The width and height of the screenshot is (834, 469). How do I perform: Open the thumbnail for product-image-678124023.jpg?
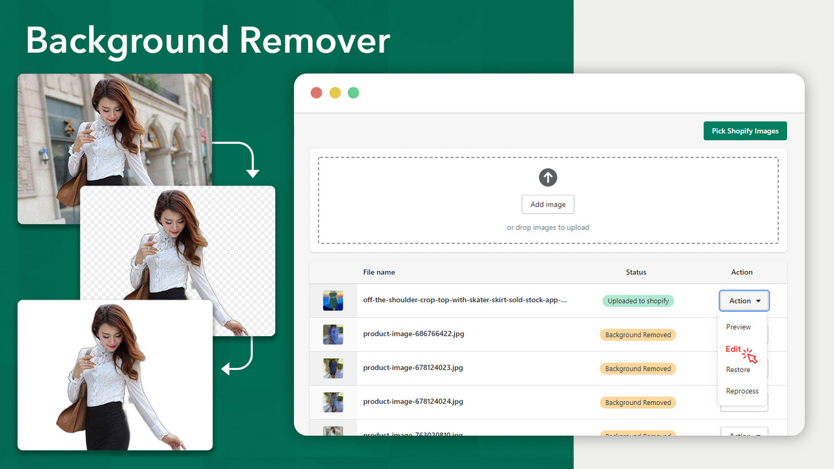pyautogui.click(x=333, y=368)
